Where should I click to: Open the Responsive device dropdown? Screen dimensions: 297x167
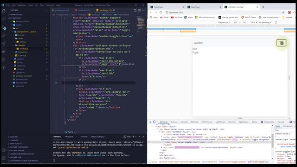point(224,22)
